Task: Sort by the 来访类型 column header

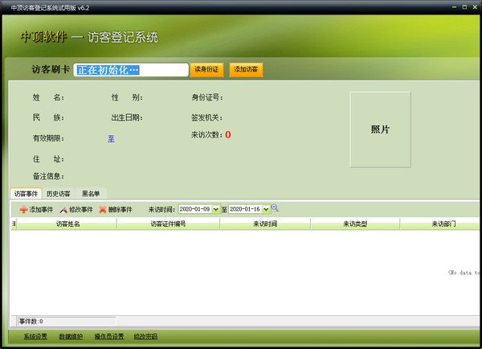Action: tap(355, 224)
